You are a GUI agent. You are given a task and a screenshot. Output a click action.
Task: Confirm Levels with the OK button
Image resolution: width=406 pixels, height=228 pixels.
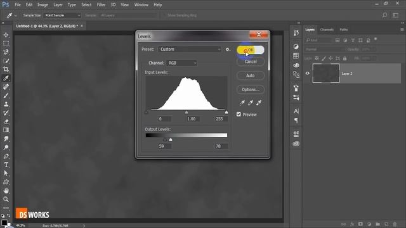tap(251, 50)
